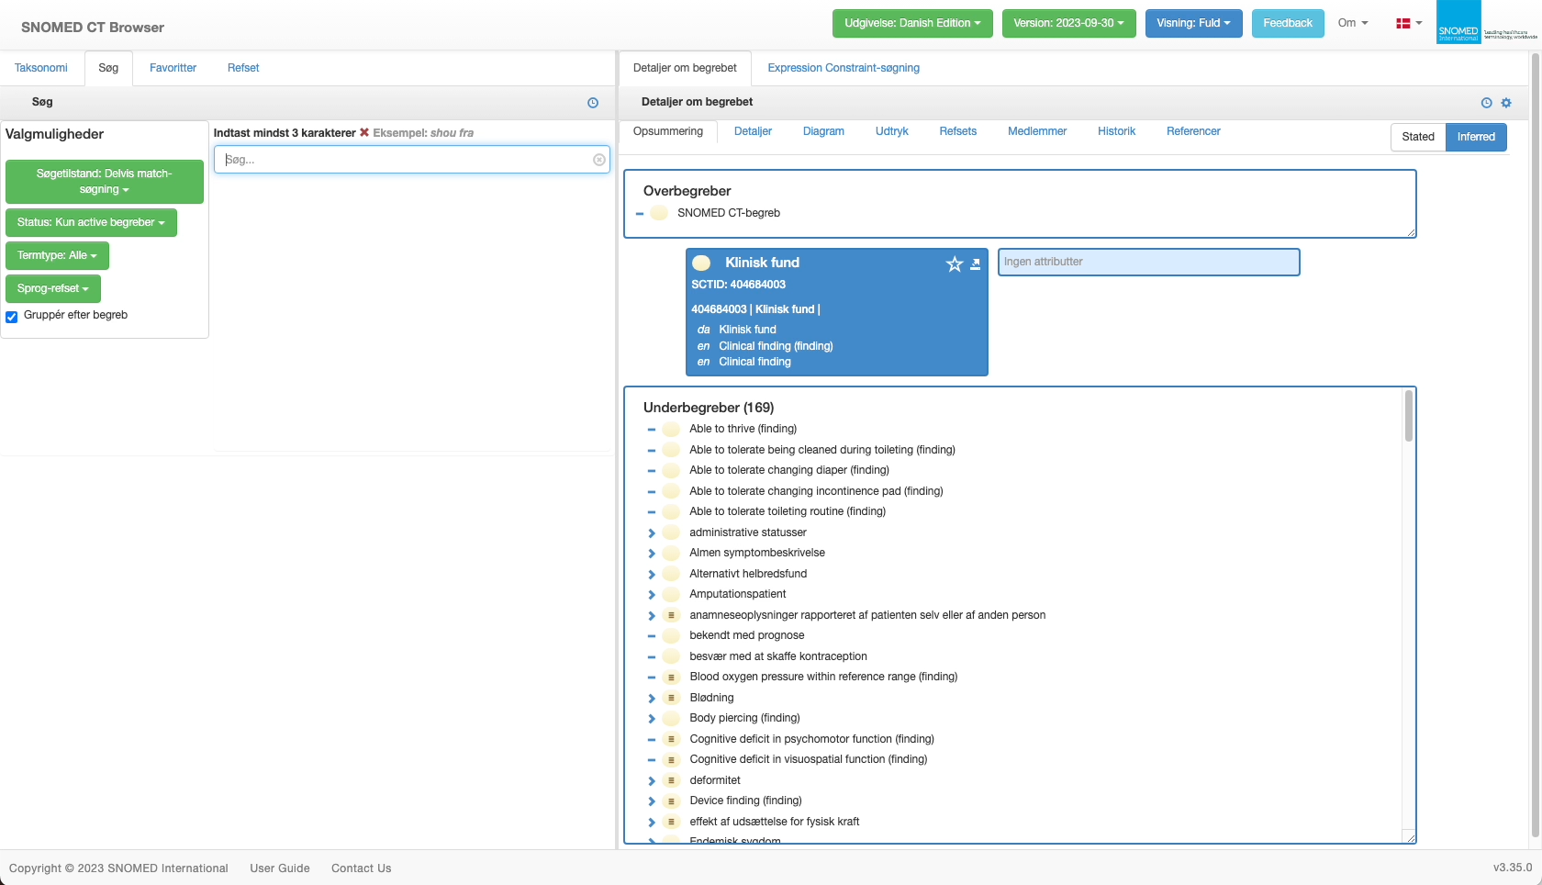Click the SNOMED CT-begreb parent concept
Image resolution: width=1542 pixels, height=885 pixels.
click(x=729, y=213)
